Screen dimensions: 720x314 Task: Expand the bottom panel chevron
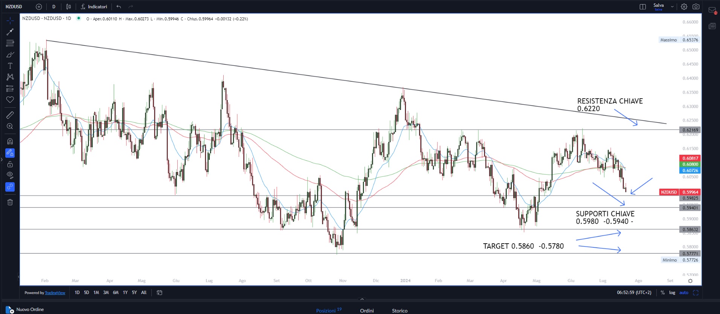[x=362, y=299]
